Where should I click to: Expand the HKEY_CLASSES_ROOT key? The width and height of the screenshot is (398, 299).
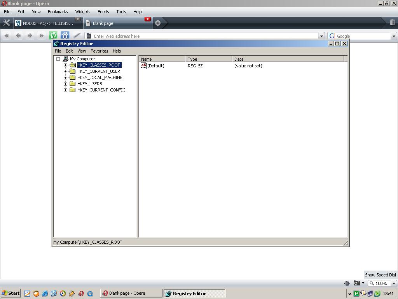(66, 65)
